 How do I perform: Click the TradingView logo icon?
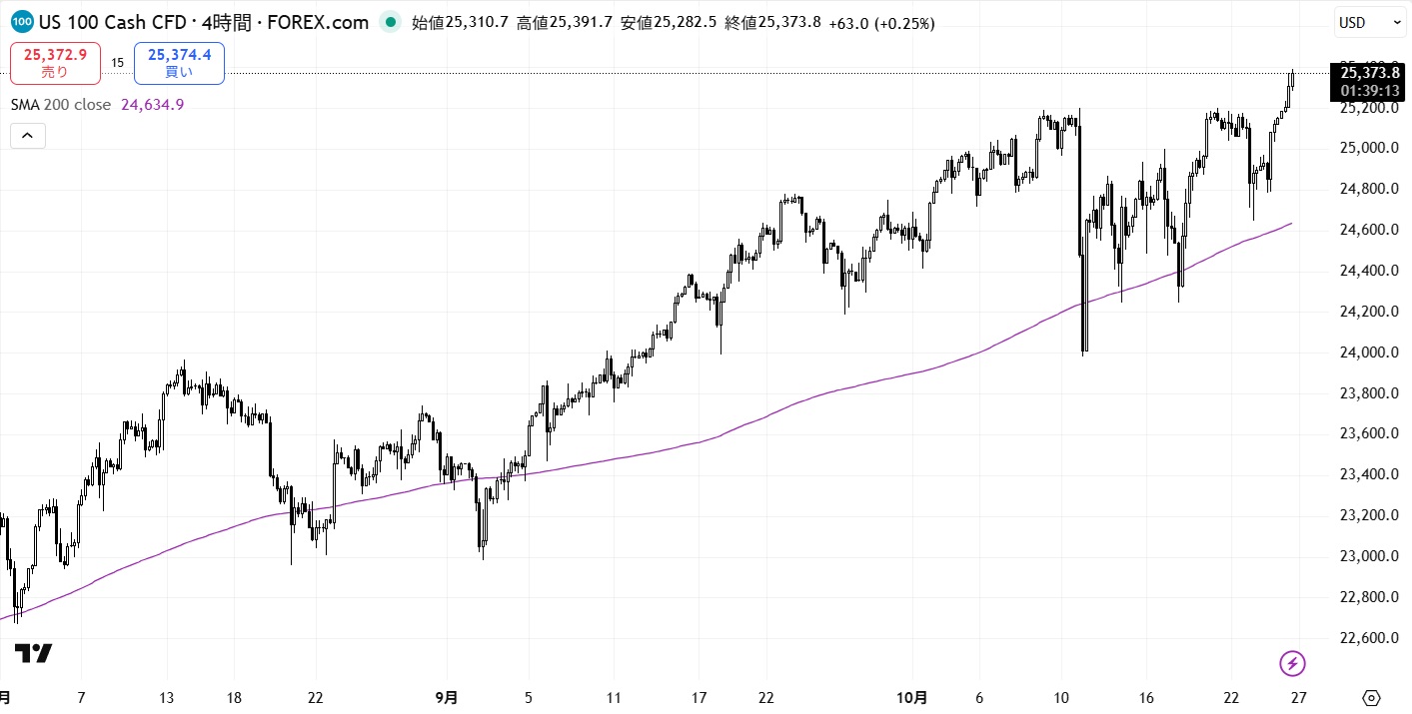pyautogui.click(x=33, y=653)
